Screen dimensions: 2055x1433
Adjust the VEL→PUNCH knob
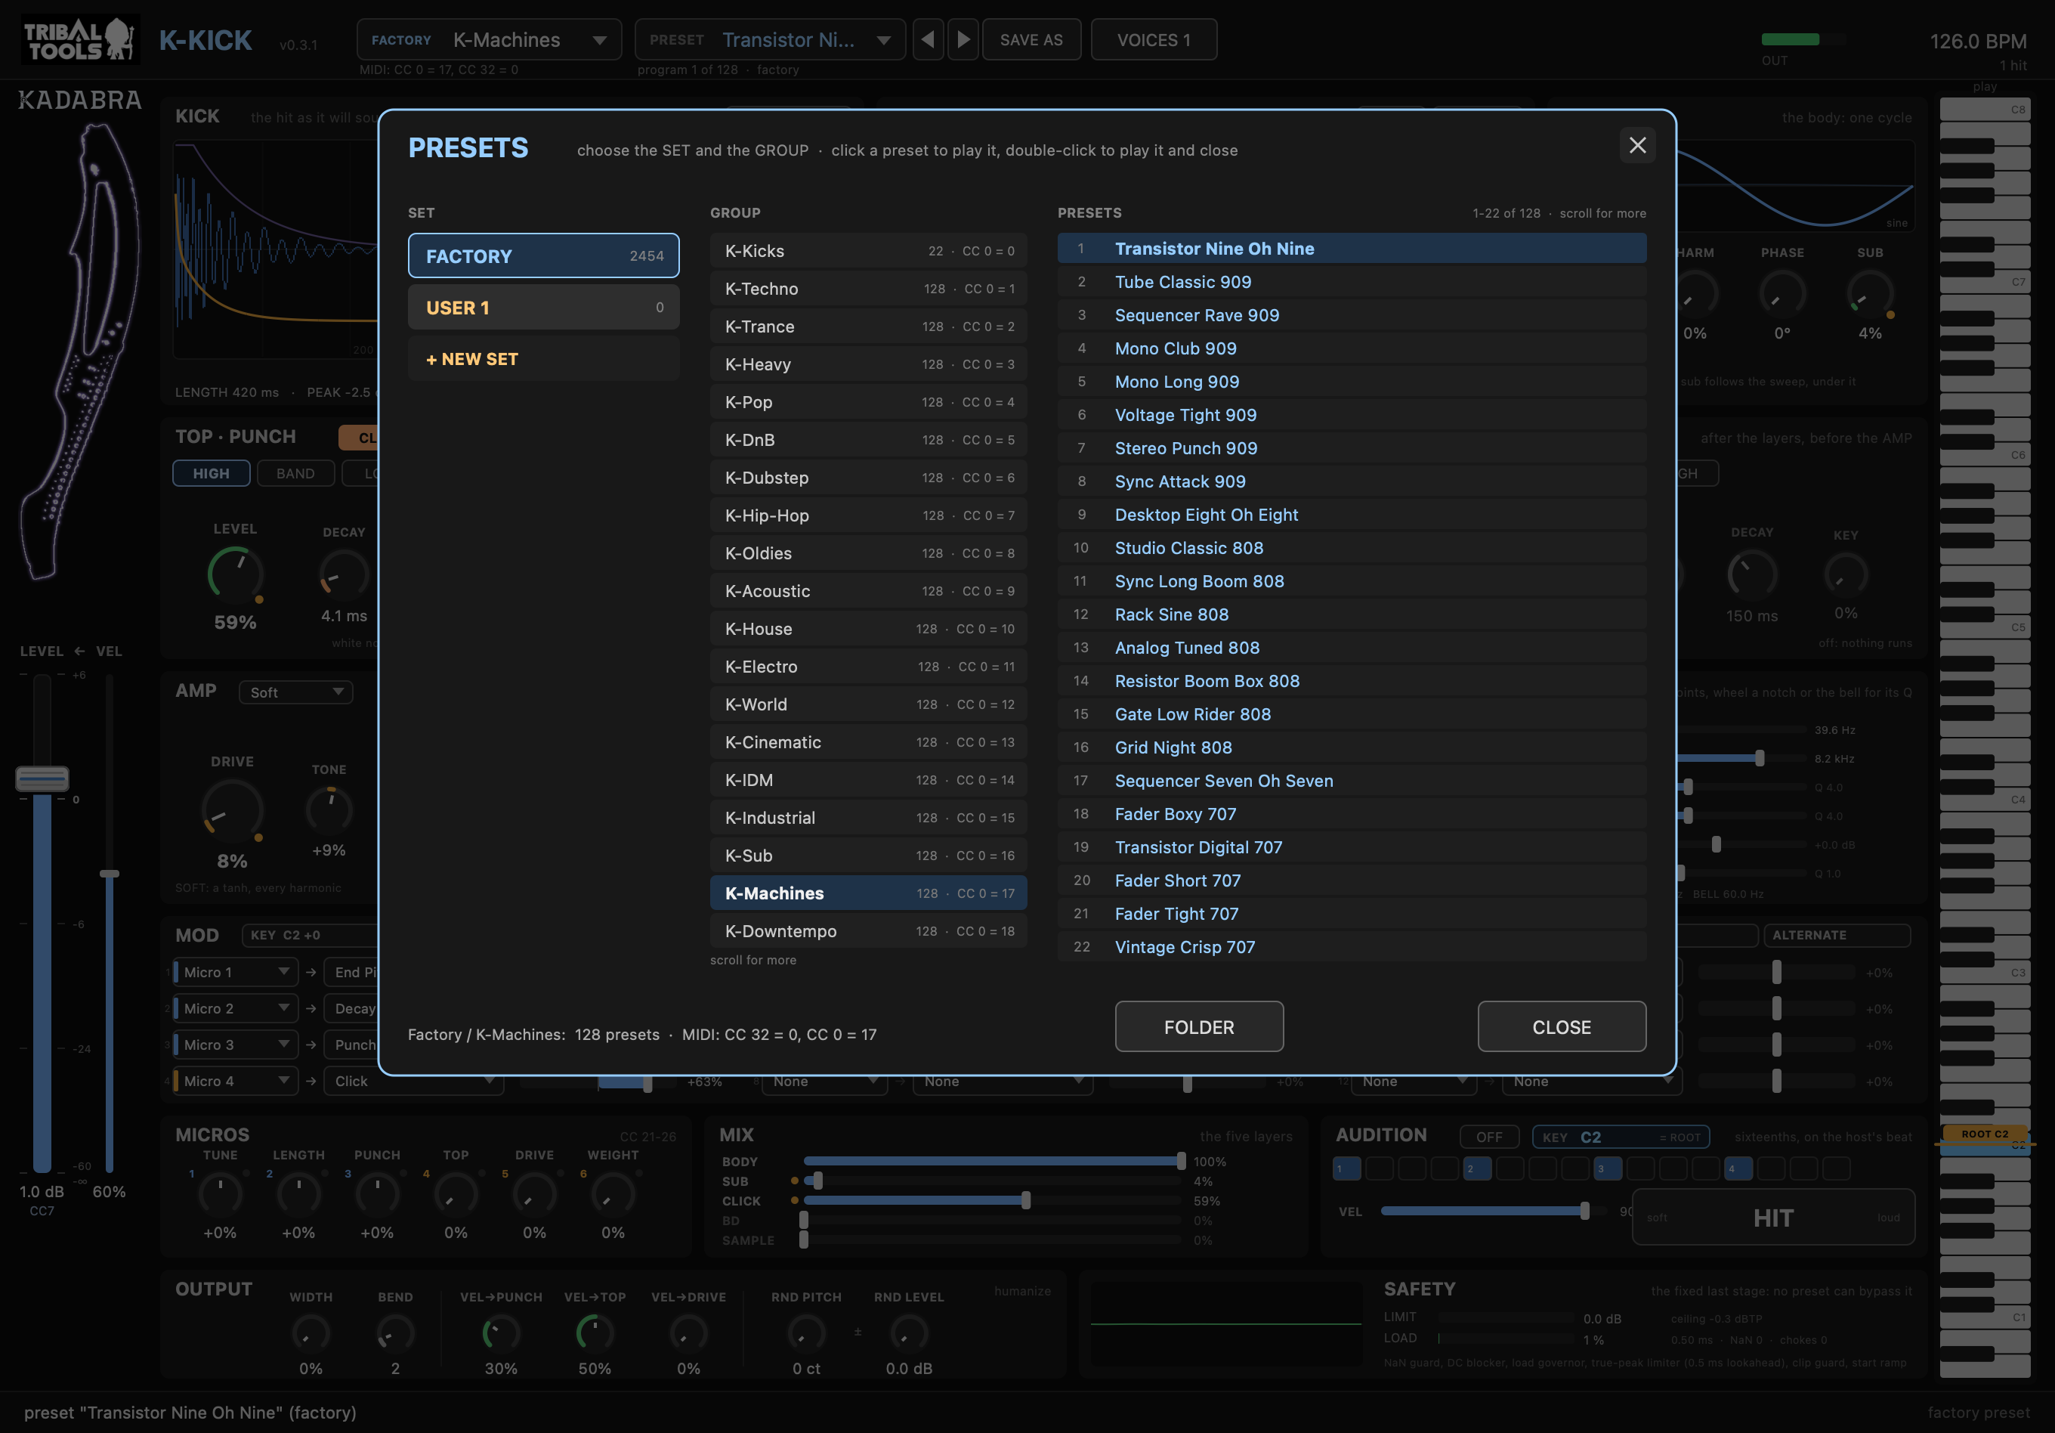(x=501, y=1332)
